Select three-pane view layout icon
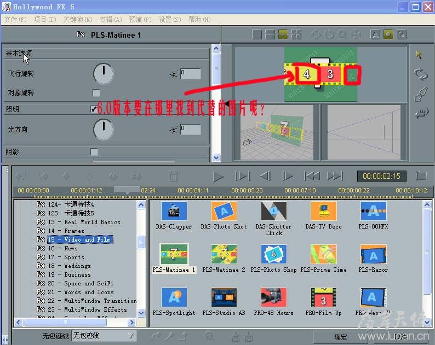The width and height of the screenshot is (435, 345). click(x=283, y=34)
